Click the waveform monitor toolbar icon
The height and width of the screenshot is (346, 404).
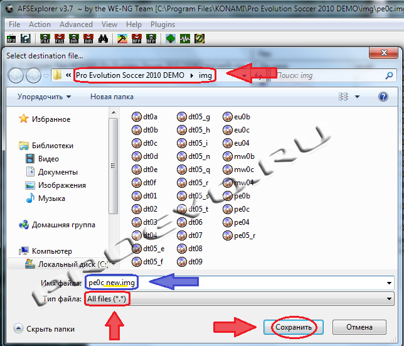point(184,39)
